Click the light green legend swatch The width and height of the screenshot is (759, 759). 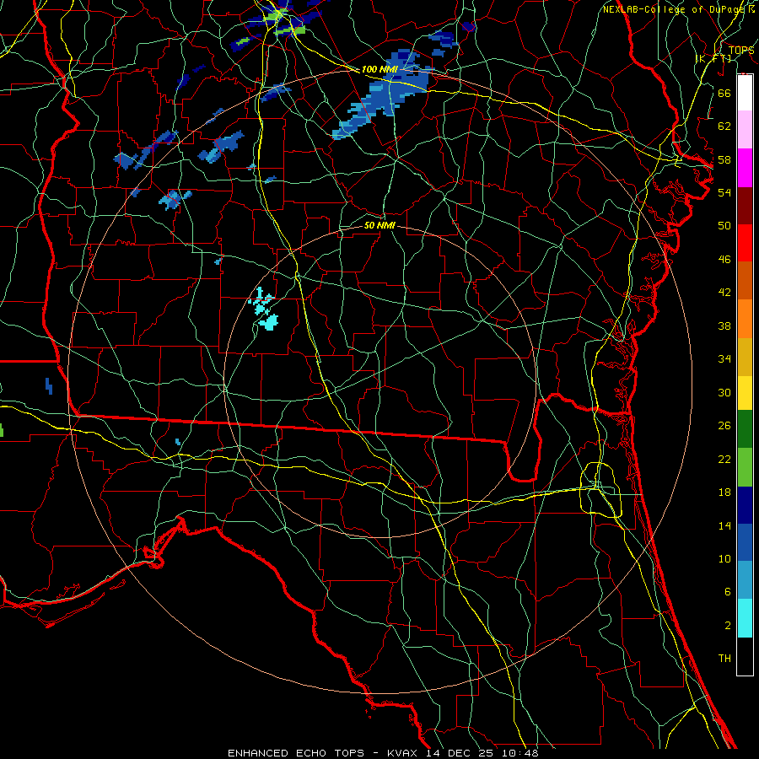[745, 467]
